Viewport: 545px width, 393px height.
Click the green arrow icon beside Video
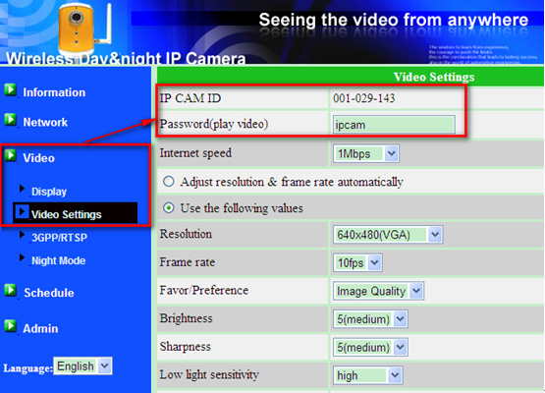(x=11, y=155)
